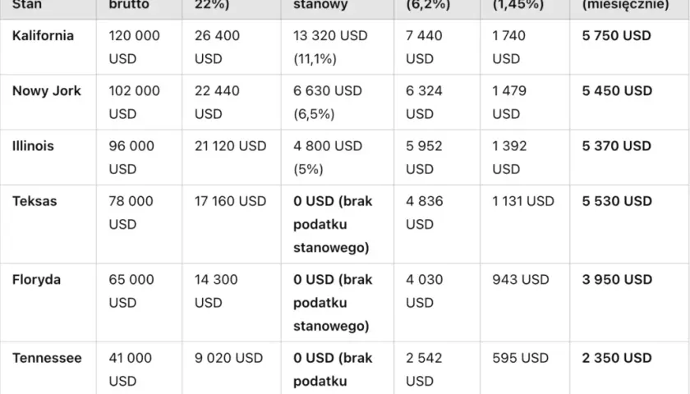
Task: Select the 5 370 USD Illinois result
Action: tap(616, 146)
